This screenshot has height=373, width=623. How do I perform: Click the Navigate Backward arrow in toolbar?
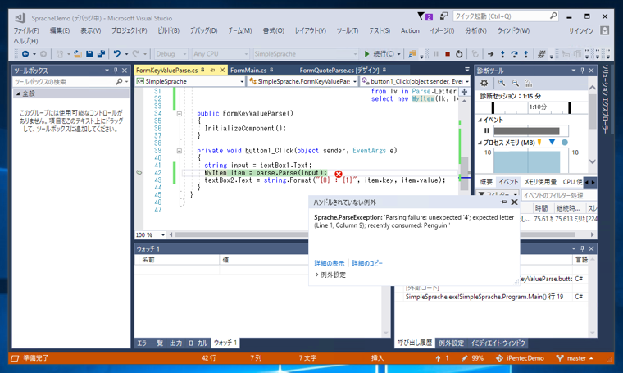click(25, 54)
